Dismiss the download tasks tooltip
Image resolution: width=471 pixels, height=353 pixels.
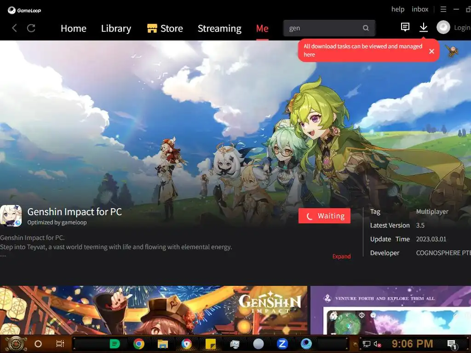(x=431, y=51)
